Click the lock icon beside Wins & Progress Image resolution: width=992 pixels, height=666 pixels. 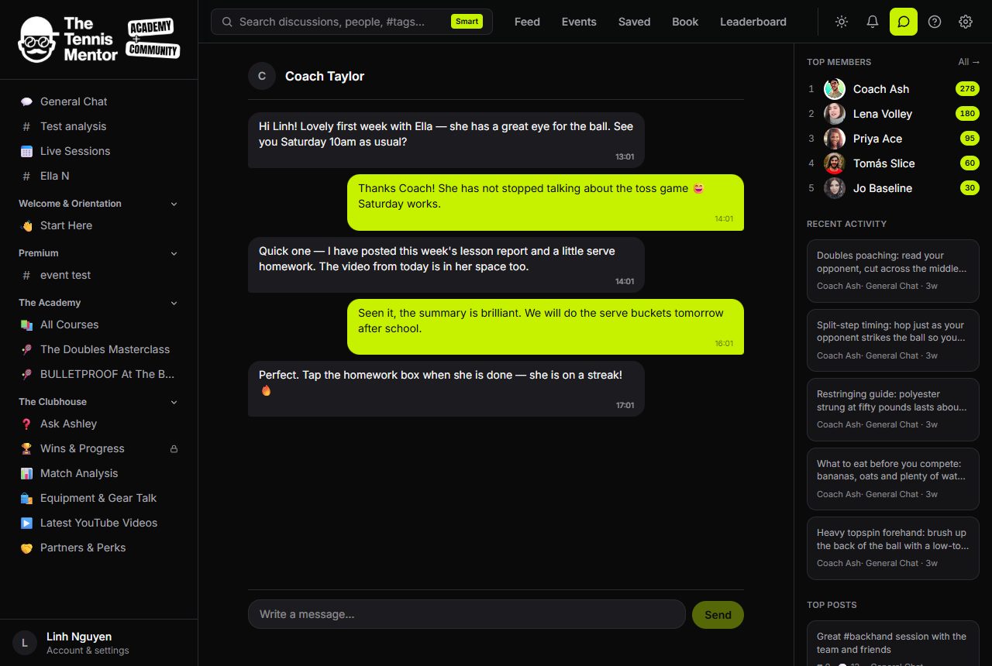point(174,448)
